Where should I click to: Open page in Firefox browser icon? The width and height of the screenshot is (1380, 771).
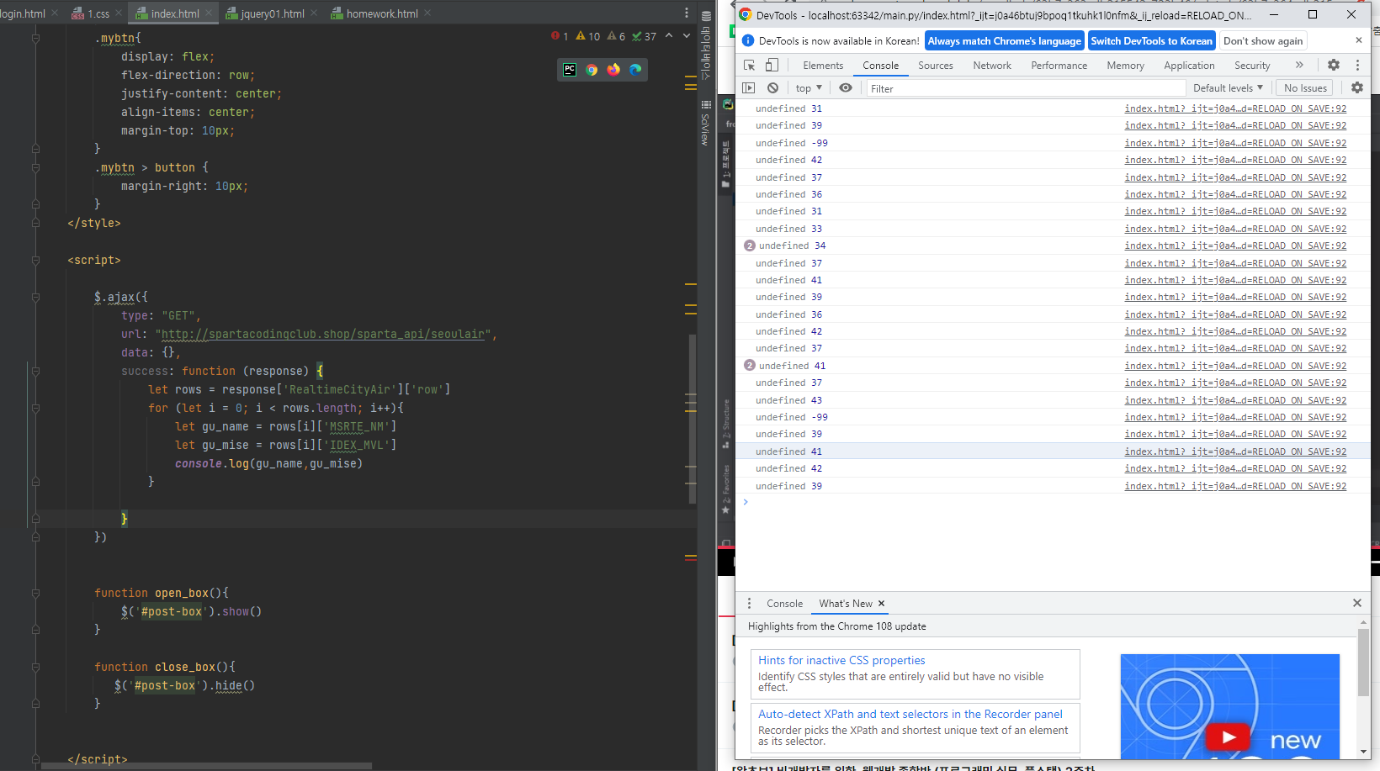point(613,70)
